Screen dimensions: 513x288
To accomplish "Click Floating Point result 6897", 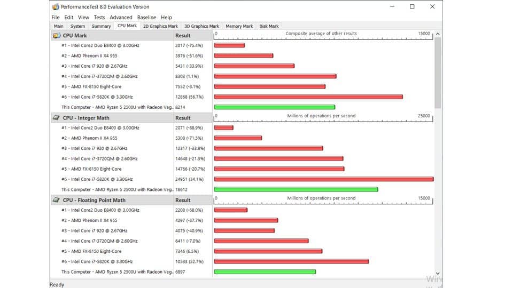I will pos(180,271).
